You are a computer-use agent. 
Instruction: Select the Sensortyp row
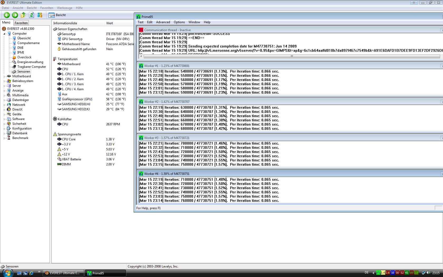point(93,34)
